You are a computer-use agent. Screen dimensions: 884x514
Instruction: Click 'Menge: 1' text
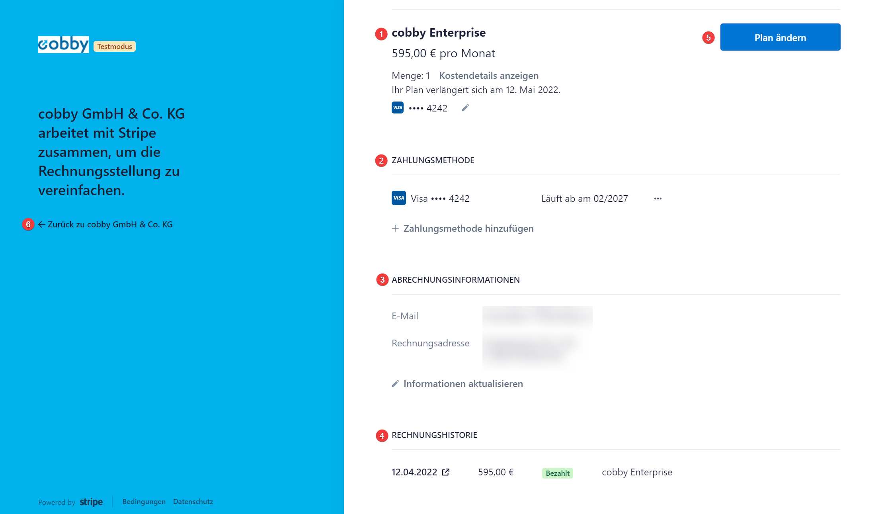coord(411,76)
